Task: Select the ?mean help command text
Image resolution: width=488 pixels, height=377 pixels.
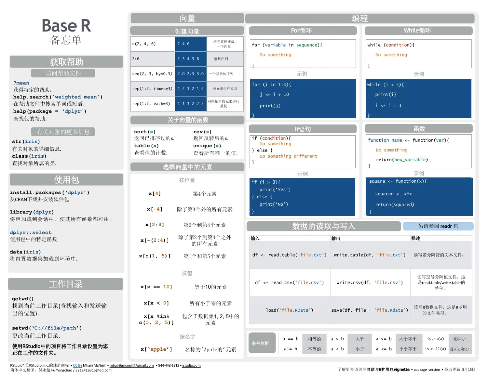Action: click(x=21, y=83)
